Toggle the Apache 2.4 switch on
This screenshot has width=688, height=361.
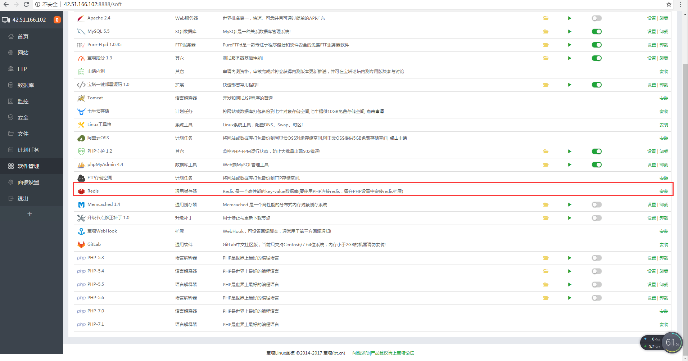[x=597, y=18]
